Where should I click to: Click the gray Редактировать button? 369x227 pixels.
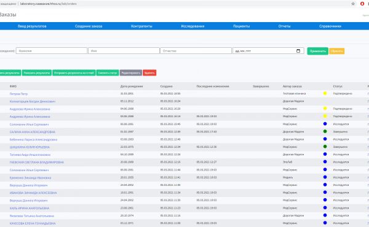[x=131, y=73]
